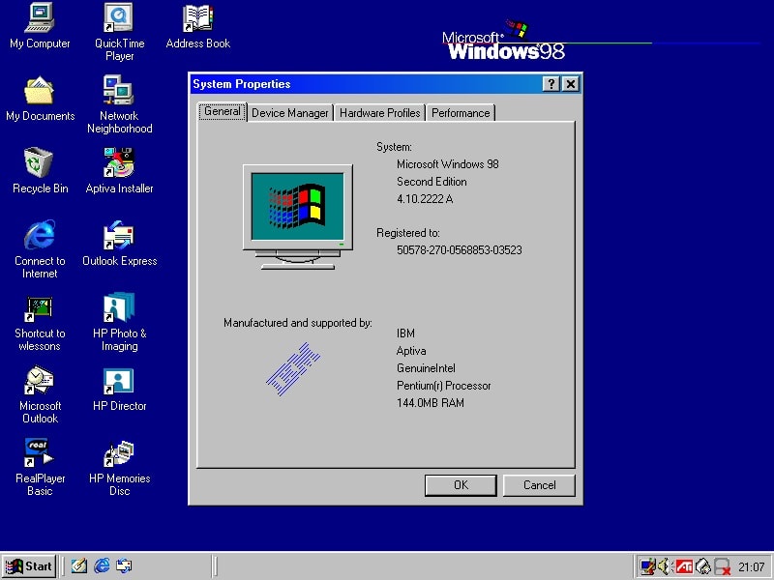Open the Performance tab
This screenshot has width=774, height=580.
point(461,113)
